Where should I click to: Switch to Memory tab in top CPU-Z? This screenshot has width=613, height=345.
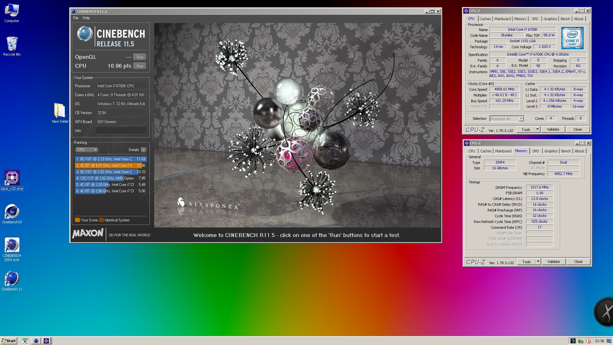[520, 19]
